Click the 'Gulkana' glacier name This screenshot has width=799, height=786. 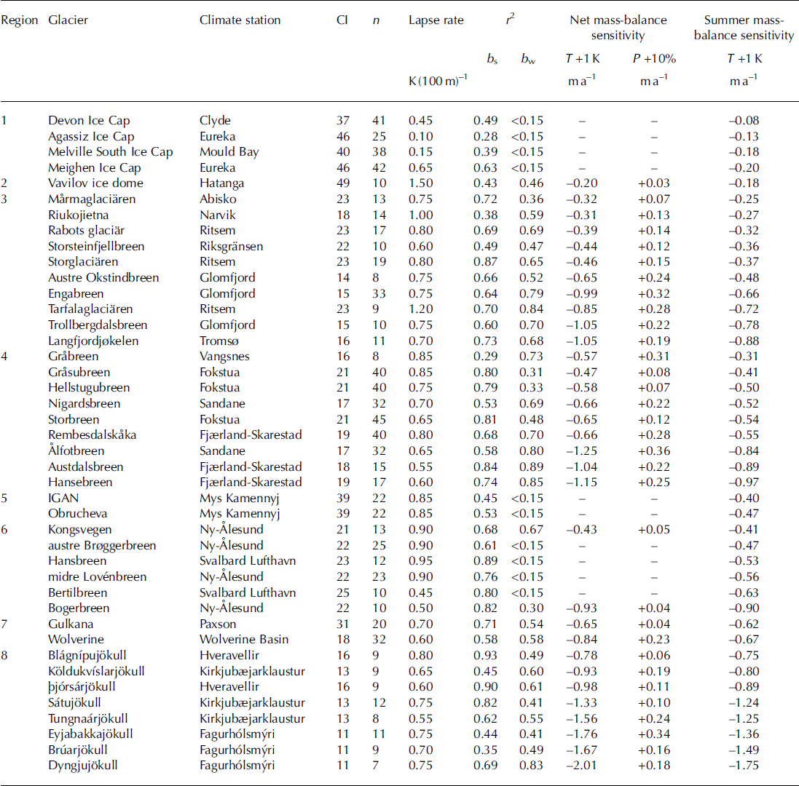click(x=71, y=624)
